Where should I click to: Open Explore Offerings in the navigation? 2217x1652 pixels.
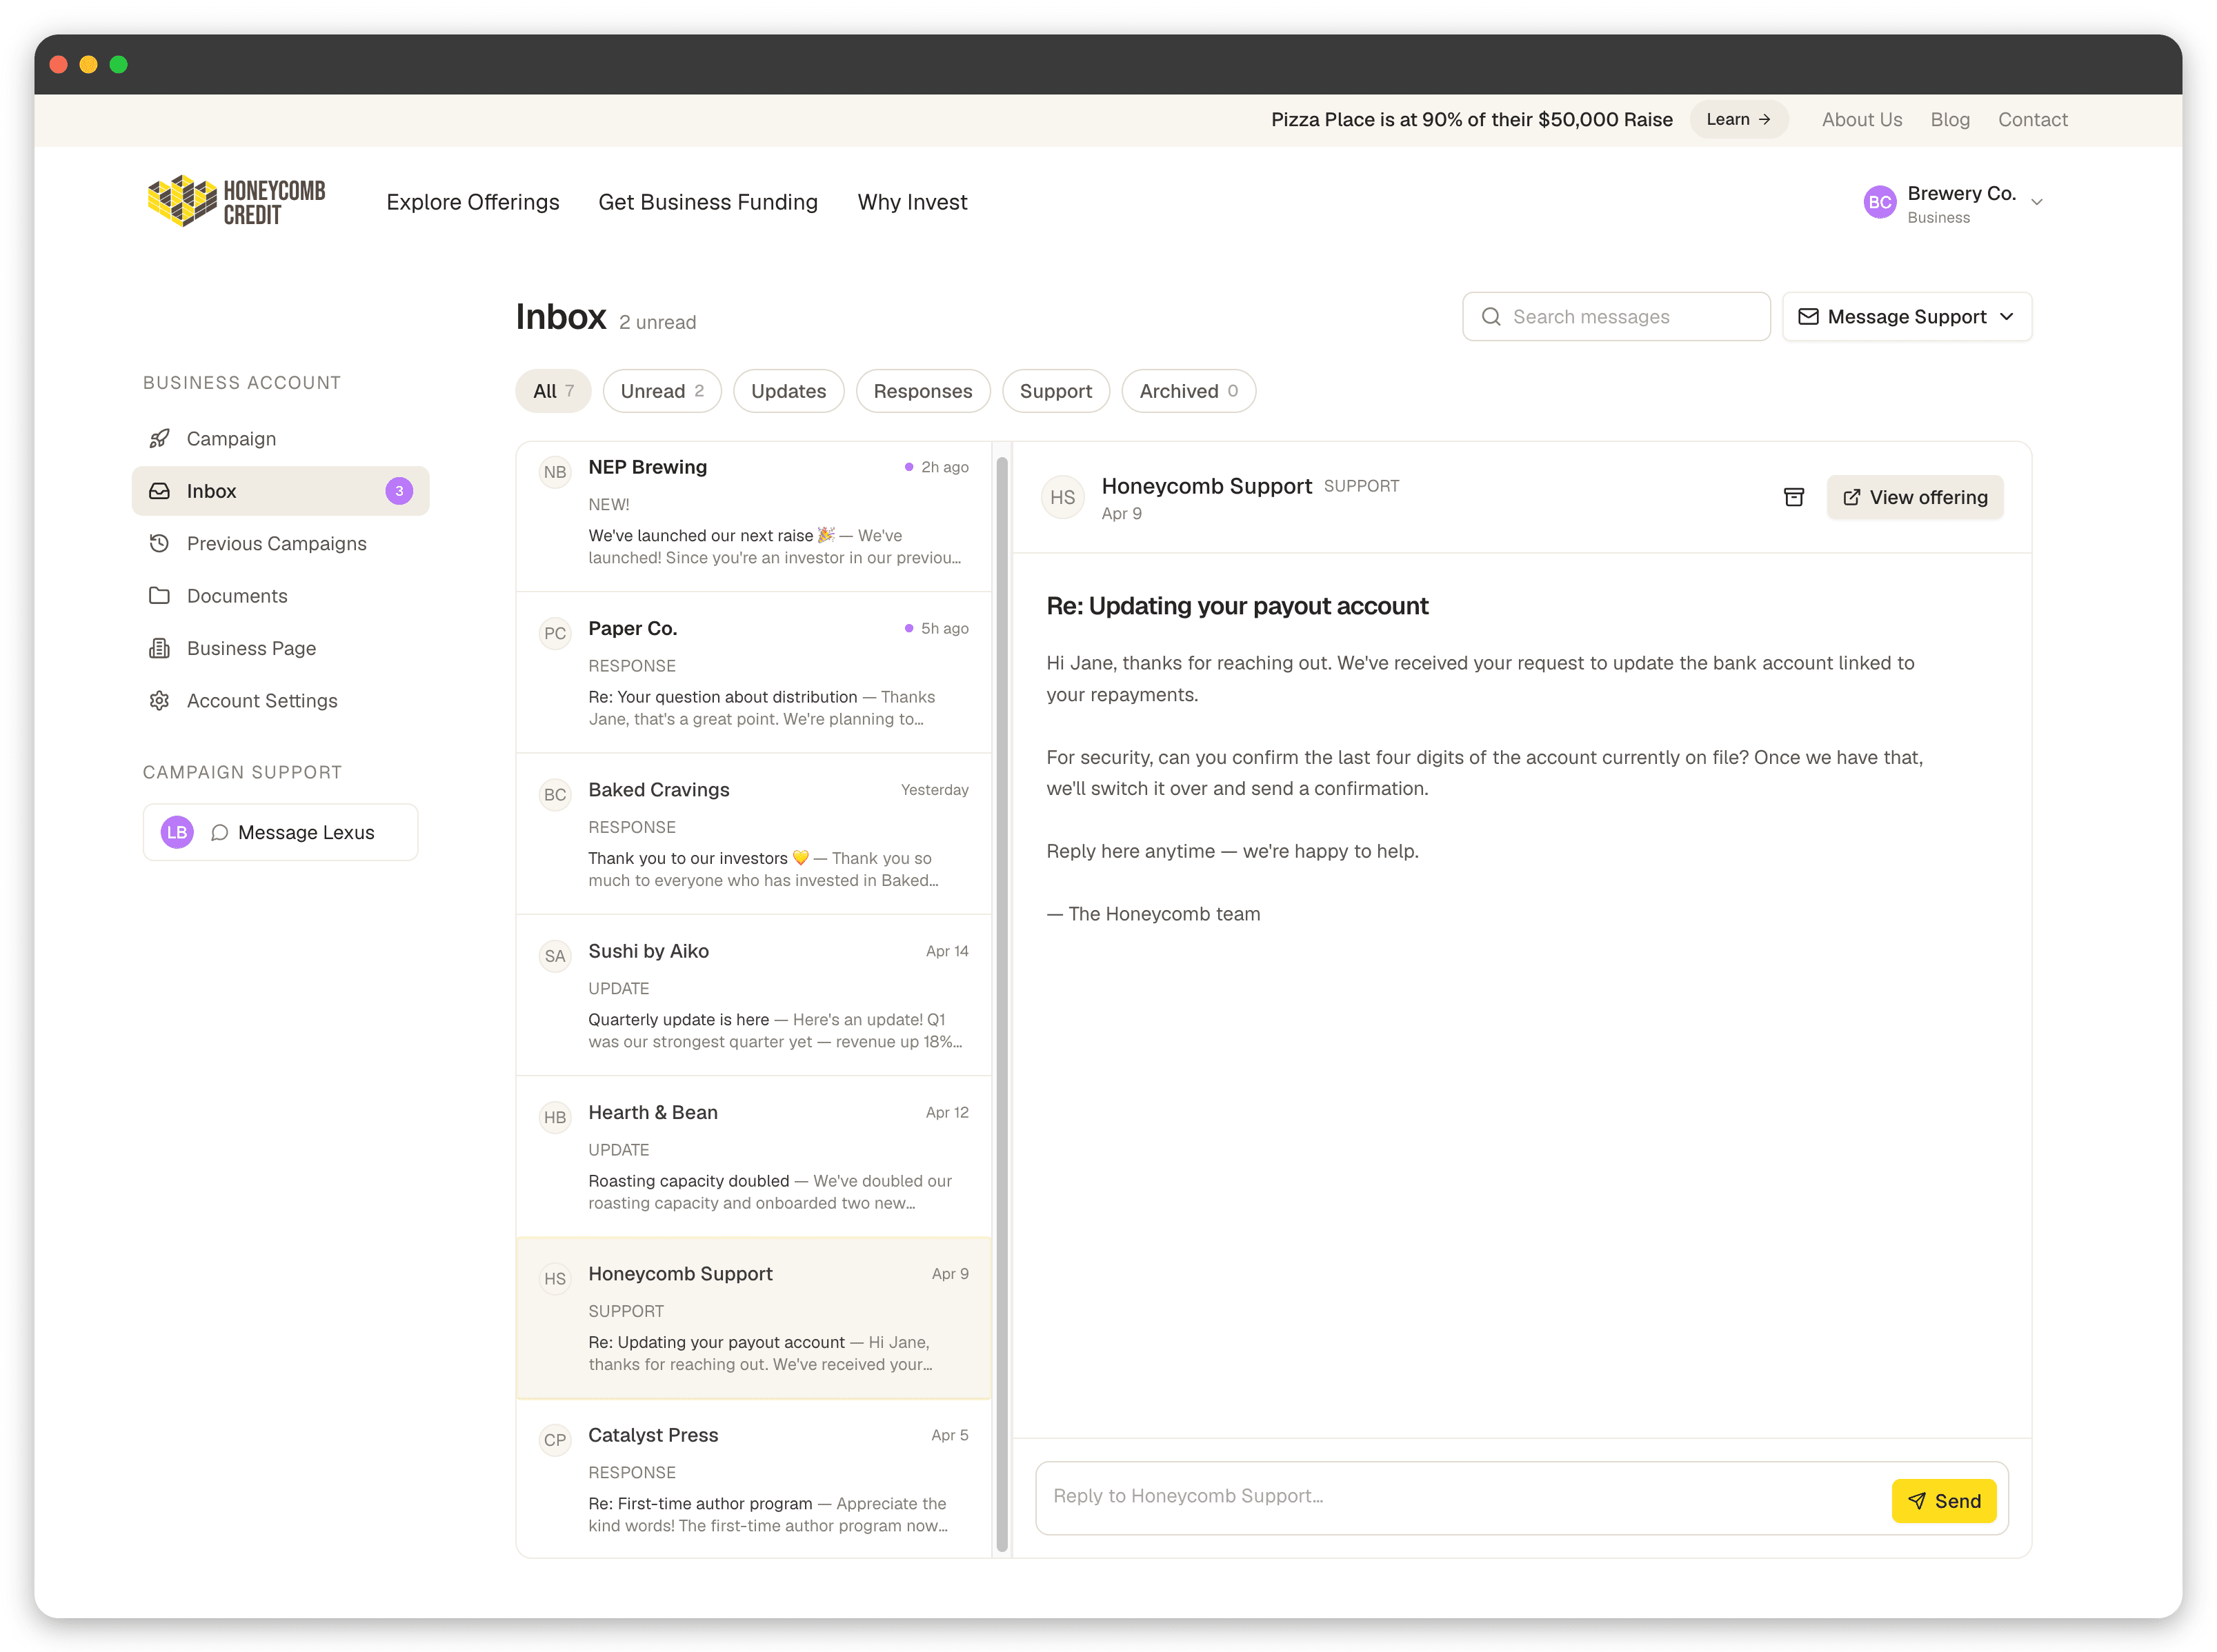(473, 202)
